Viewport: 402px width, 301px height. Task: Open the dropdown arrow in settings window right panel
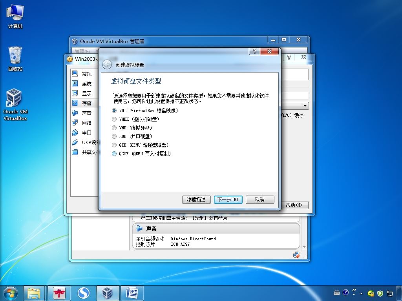(305, 106)
